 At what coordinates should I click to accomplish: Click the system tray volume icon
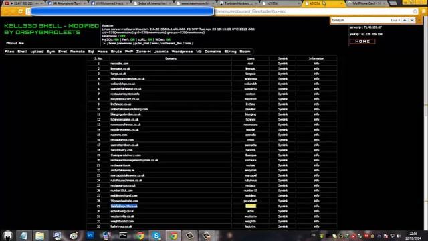point(399,236)
